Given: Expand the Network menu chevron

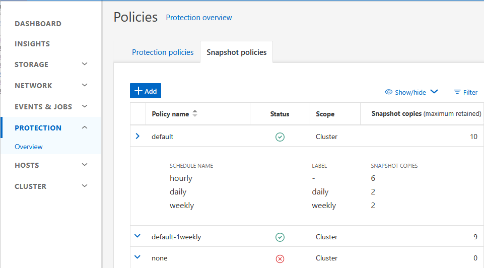Looking at the screenshot, I should [85, 85].
